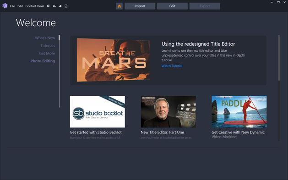The width and height of the screenshot is (288, 180).
Task: Open the Breathe Mars tutorial image
Action: coord(114,60)
